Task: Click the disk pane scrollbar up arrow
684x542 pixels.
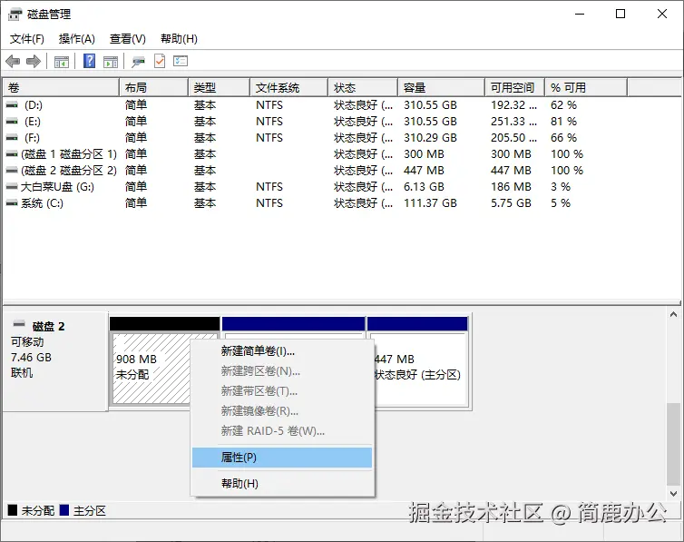Action: 673,314
